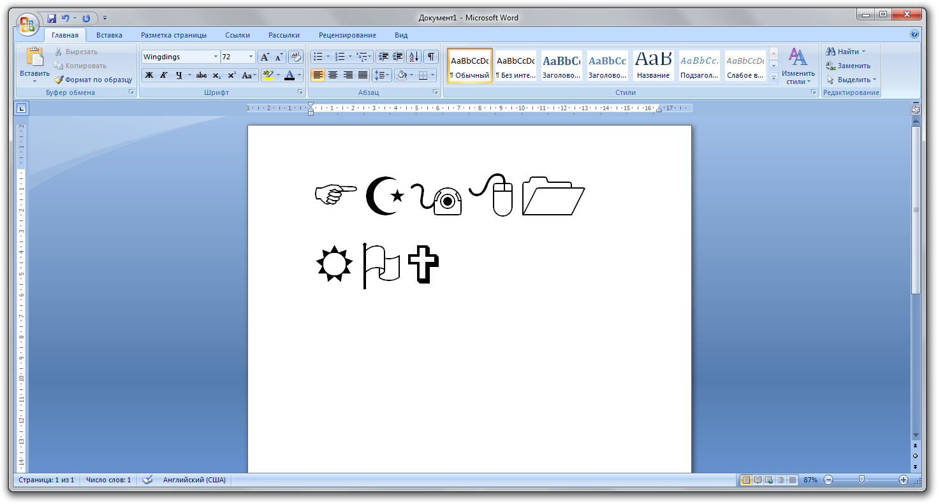Click the Show paragraph marks icon

[x=432, y=57]
